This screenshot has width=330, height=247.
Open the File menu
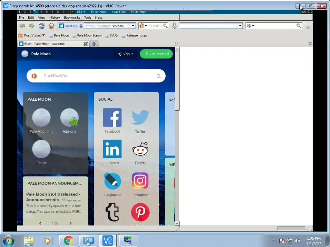[x=22, y=17]
